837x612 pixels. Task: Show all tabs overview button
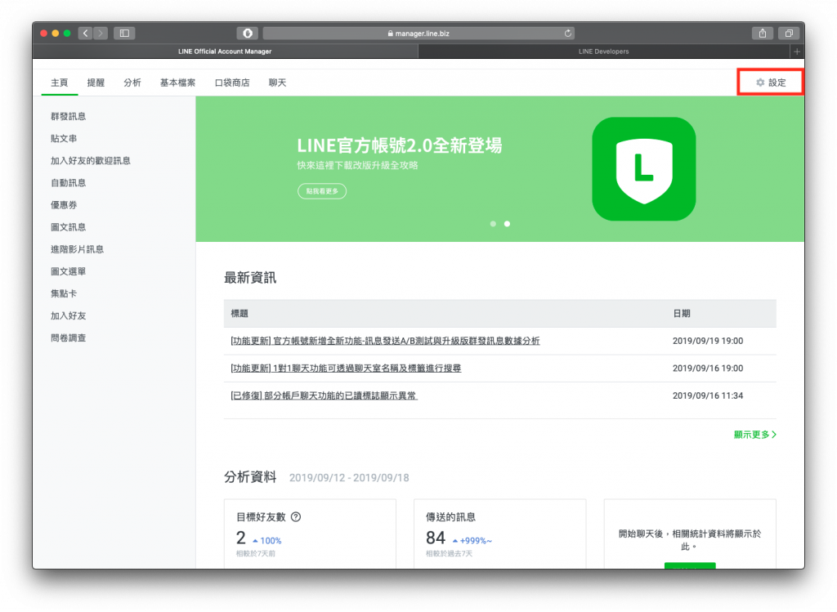[789, 33]
